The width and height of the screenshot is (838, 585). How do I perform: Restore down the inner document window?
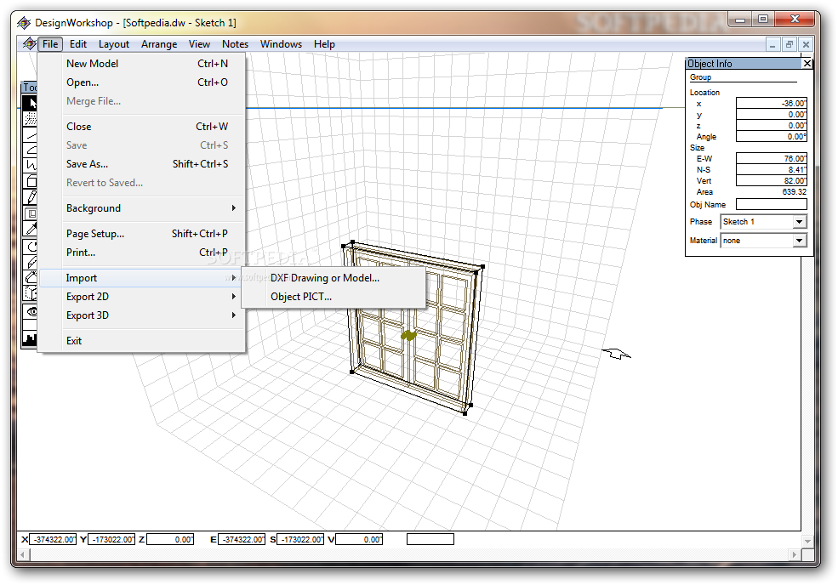coord(789,44)
